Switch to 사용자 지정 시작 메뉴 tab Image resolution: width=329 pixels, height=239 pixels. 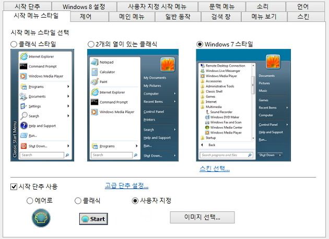157,6
